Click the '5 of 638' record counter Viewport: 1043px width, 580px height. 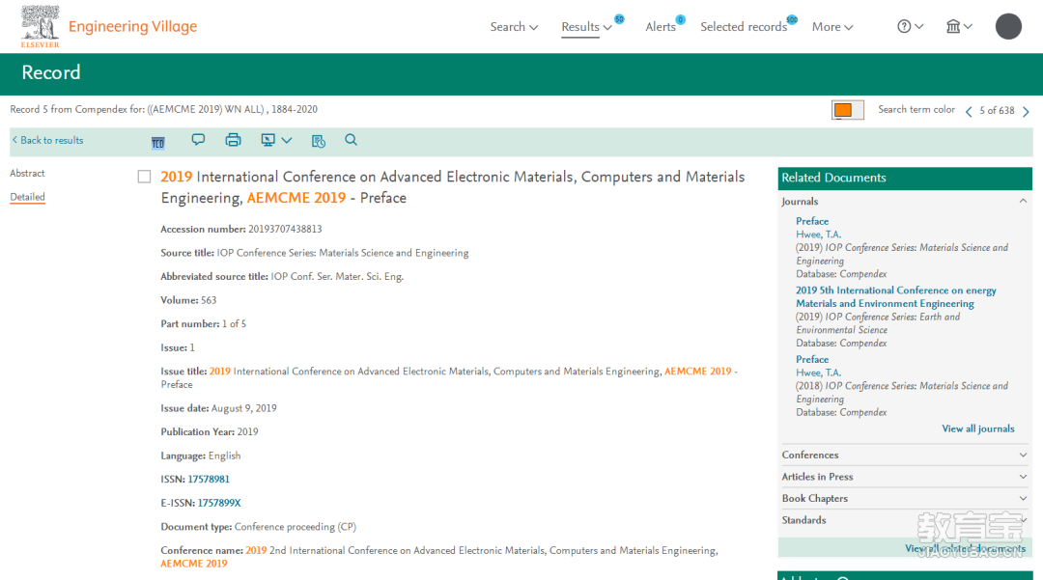pos(997,111)
